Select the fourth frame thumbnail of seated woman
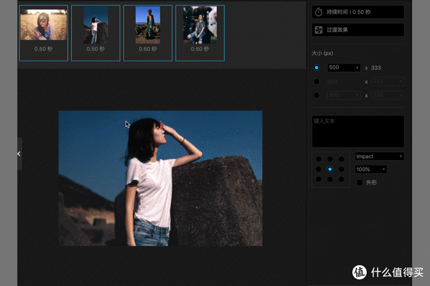The width and height of the screenshot is (430, 286). [x=200, y=33]
